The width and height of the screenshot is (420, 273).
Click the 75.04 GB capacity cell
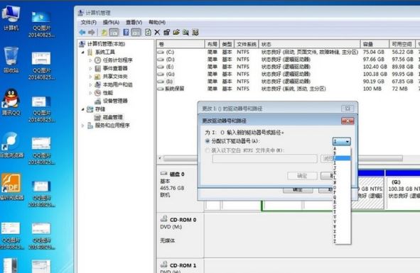click(374, 52)
